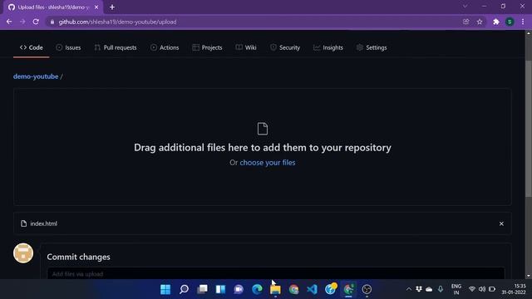Viewport: 532px width, 299px height.
Task: Open the Dropbox tray icon
Action: click(x=419, y=289)
